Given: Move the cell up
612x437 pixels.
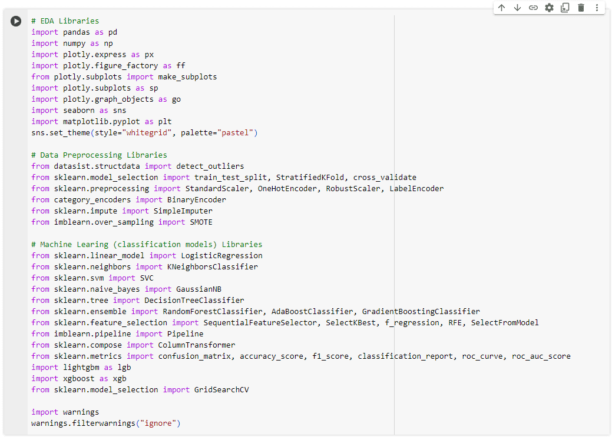Looking at the screenshot, I should click(501, 8).
